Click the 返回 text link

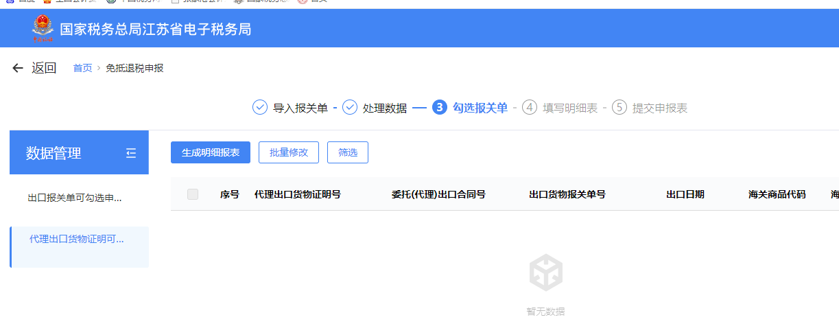44,68
